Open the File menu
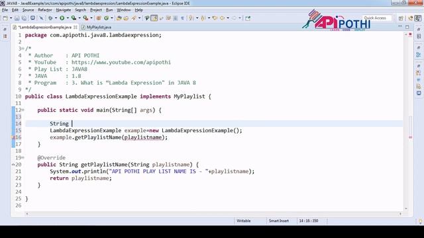Screen dimensions: 424x238 coord(5,10)
